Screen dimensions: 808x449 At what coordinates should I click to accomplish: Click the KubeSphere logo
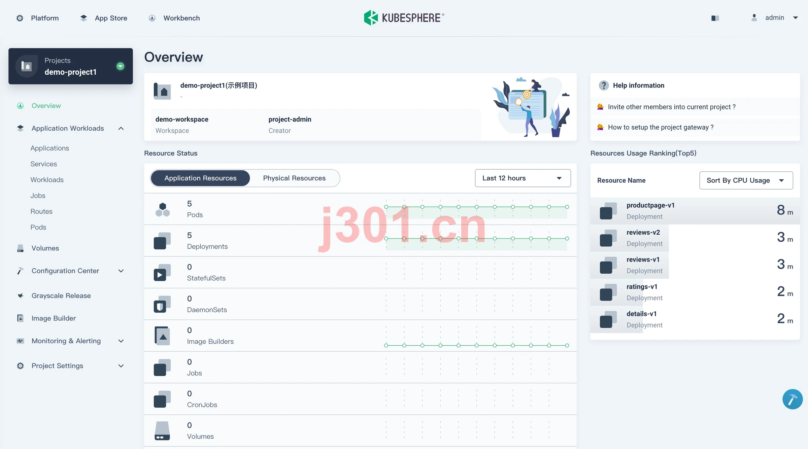coord(404,18)
